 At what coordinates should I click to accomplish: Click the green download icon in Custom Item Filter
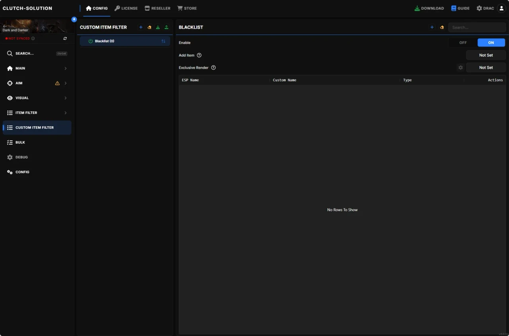[x=158, y=27]
